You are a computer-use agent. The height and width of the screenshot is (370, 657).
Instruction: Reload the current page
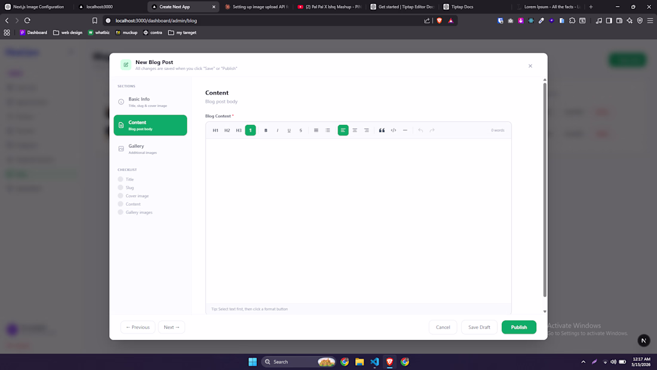27,20
